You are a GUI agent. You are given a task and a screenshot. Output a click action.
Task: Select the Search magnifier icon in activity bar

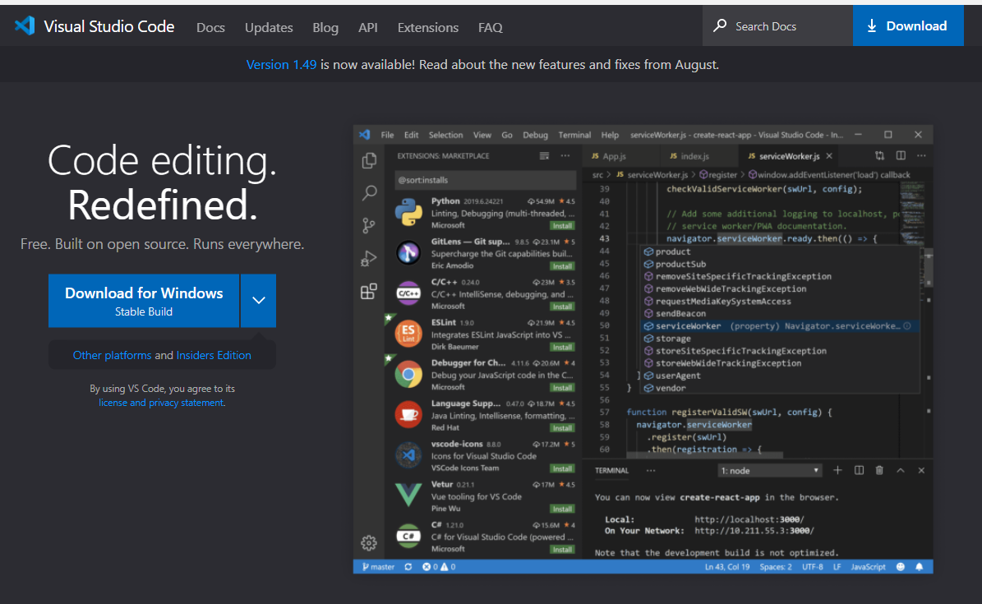[x=370, y=193]
